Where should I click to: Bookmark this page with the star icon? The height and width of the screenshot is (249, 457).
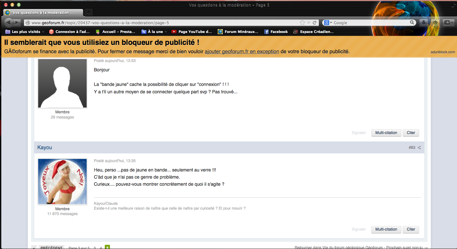pyautogui.click(x=302, y=23)
